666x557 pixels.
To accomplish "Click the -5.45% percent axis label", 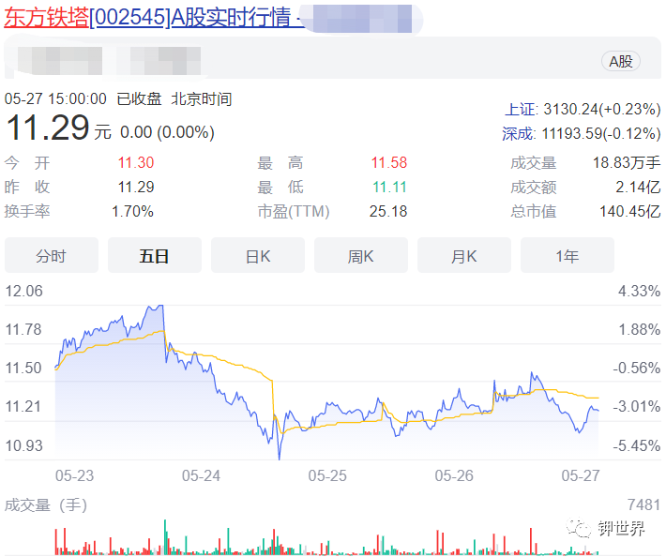I will pos(637,445).
